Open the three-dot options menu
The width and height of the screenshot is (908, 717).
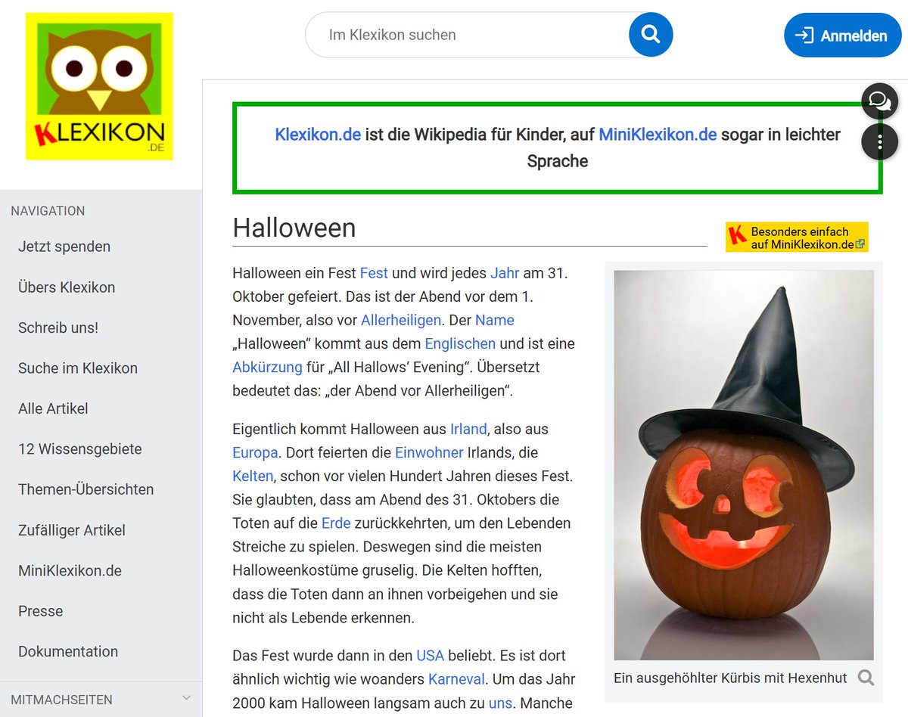(879, 141)
